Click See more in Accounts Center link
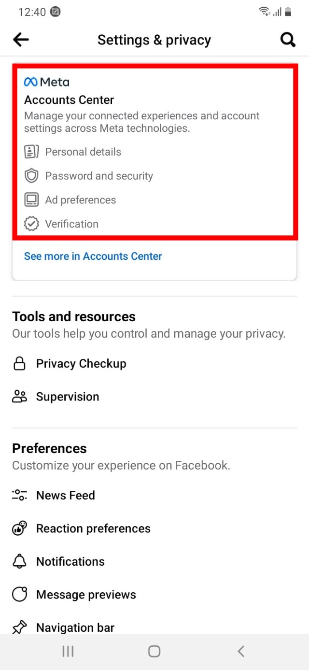Screen dimensions: 309x670 93,256
